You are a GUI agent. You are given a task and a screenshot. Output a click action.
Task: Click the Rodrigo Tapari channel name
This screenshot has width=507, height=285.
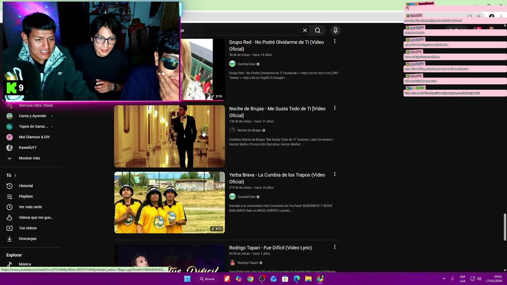248,263
